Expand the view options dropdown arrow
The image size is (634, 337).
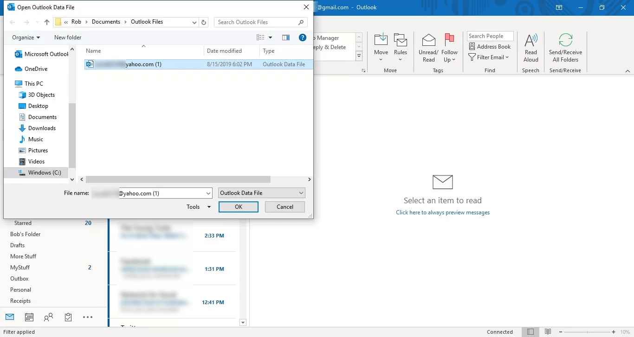271,37
